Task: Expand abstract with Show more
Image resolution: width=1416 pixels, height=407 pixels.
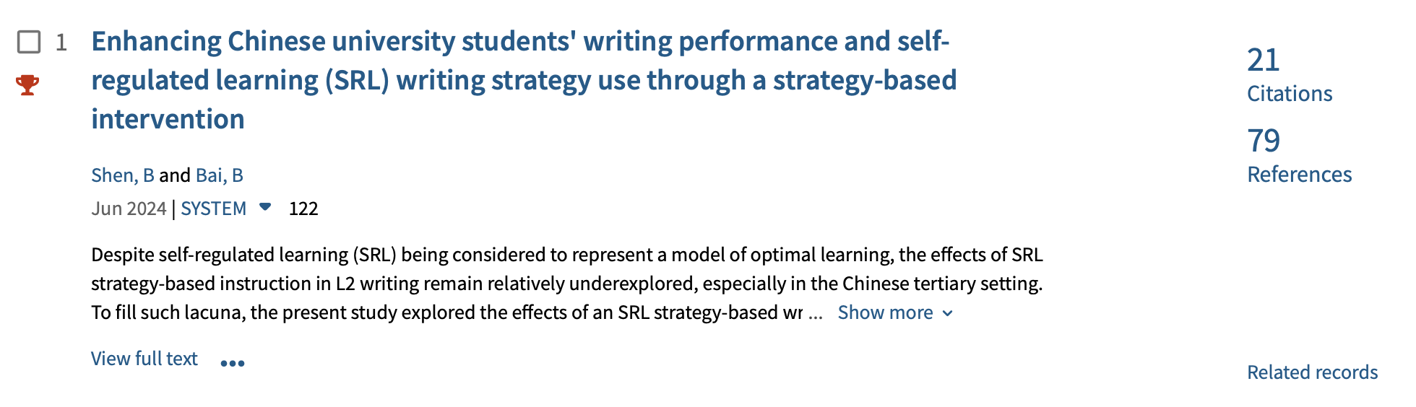Action: point(885,312)
